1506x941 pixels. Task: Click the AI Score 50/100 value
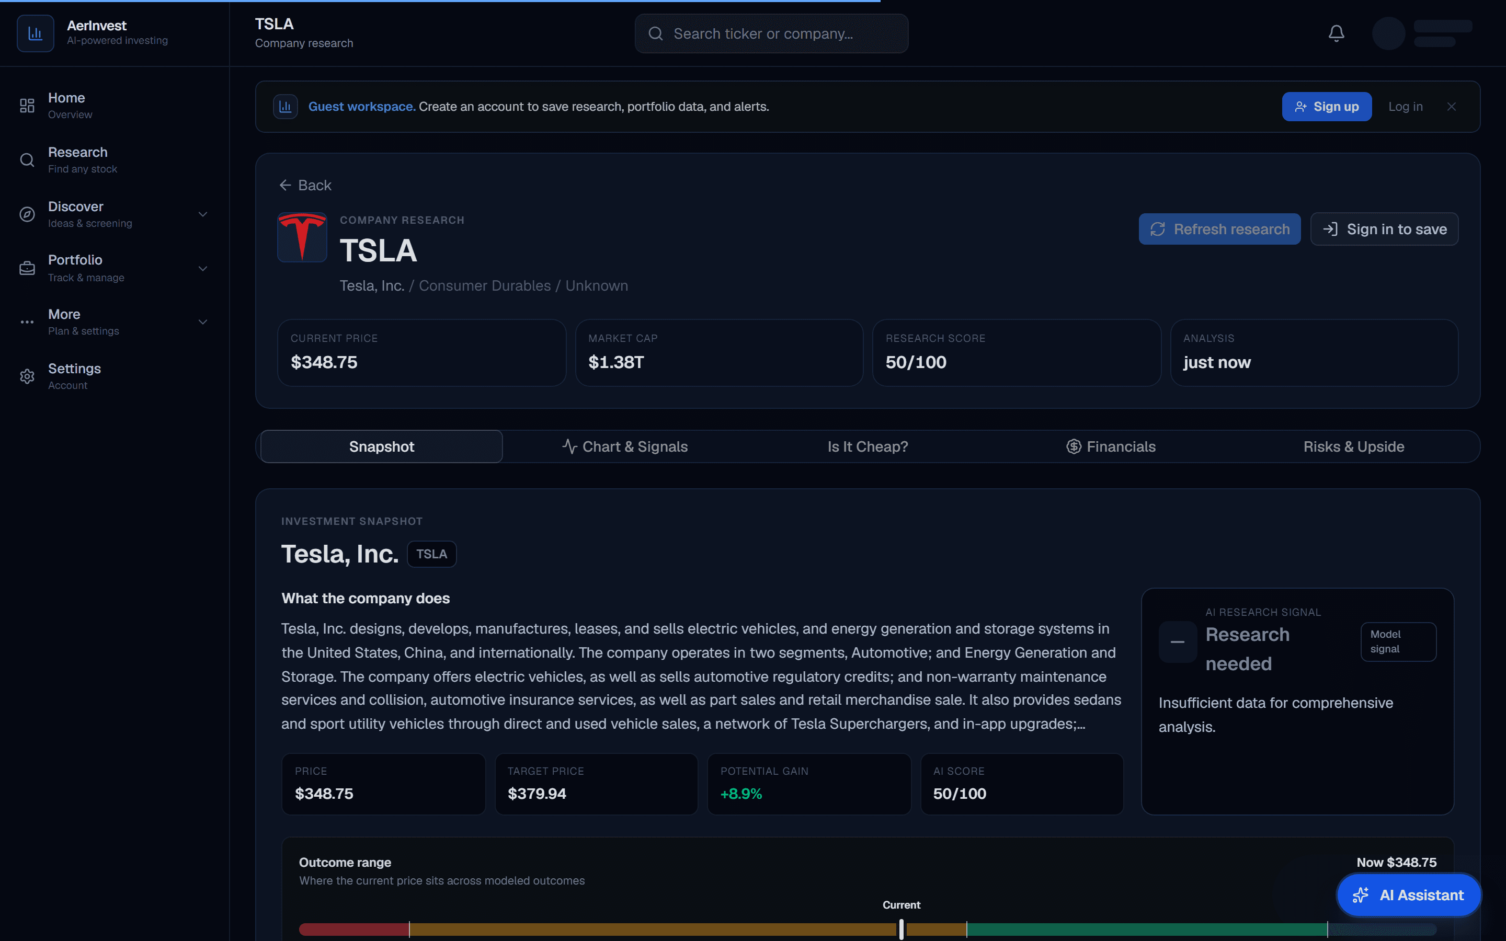(959, 794)
